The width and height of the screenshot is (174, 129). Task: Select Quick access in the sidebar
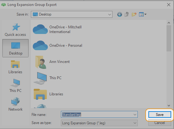(15, 30)
